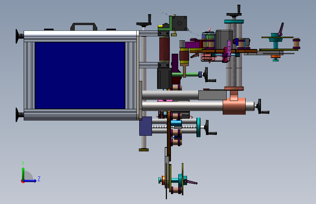Select the carrying handle on top of cabinet
Viewport: 316px width, 204px height.
coord(83,26)
